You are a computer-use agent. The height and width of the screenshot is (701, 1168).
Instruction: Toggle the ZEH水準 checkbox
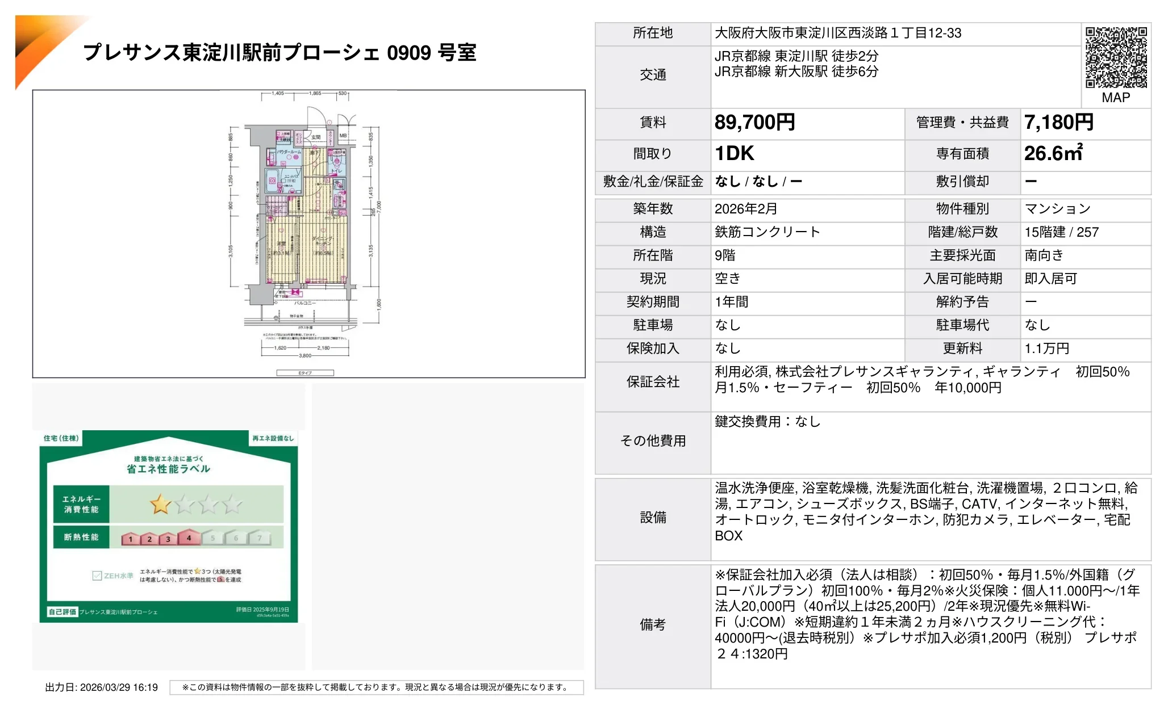click(97, 576)
